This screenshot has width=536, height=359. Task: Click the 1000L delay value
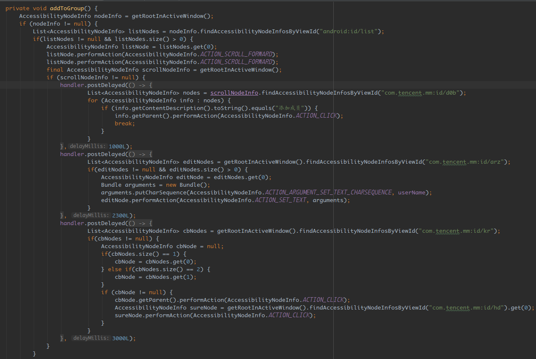[x=118, y=146]
